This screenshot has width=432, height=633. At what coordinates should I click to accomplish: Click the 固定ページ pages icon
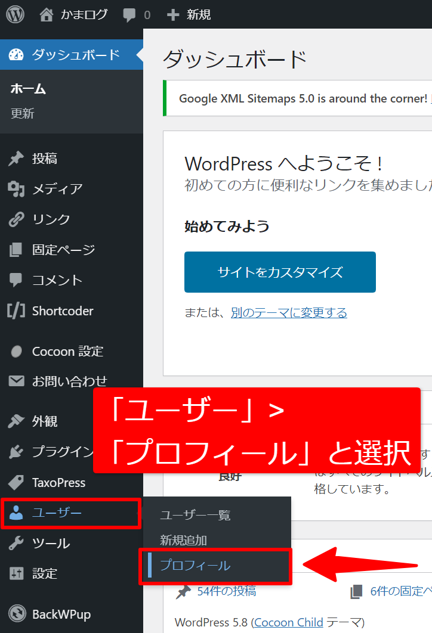coord(16,250)
